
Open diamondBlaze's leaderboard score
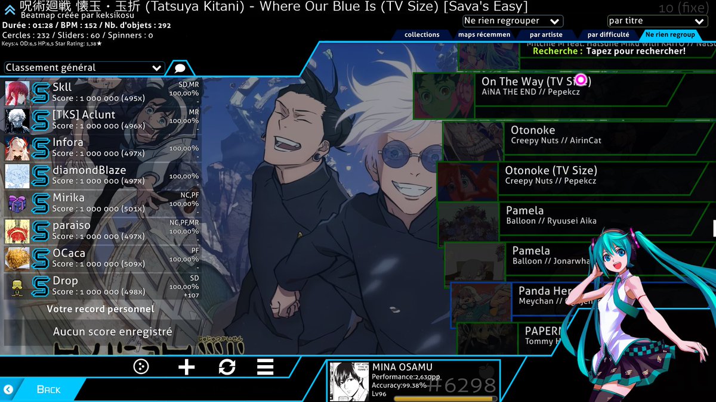tap(102, 176)
